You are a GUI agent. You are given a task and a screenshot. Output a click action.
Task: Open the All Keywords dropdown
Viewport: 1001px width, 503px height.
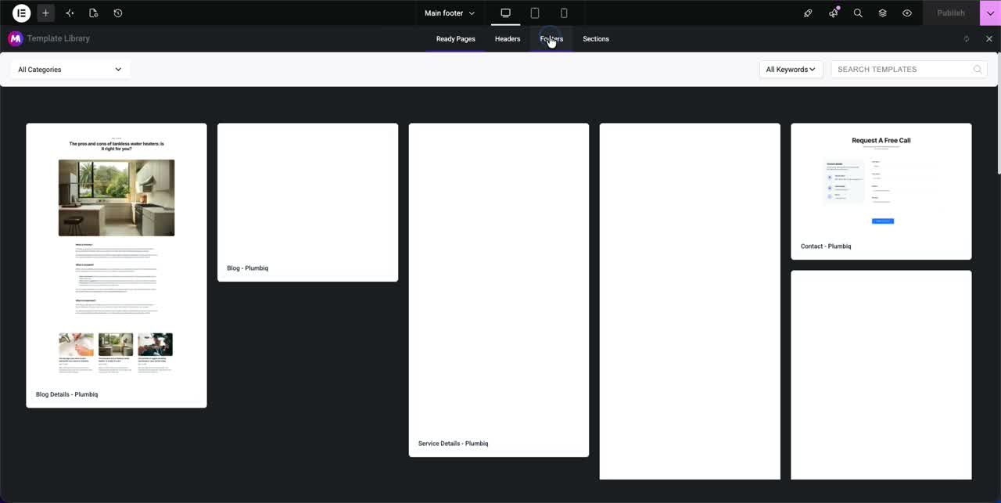pos(791,70)
